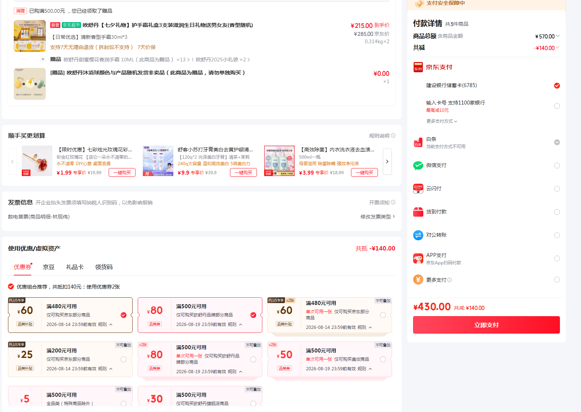This screenshot has height=412, width=581.
Task: Click the blue 对公转账 transfer icon
Action: pyautogui.click(x=418, y=235)
